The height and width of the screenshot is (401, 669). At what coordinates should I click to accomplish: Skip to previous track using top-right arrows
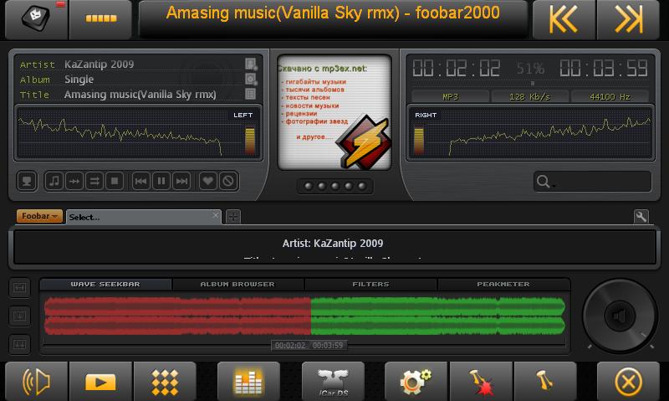(x=563, y=20)
